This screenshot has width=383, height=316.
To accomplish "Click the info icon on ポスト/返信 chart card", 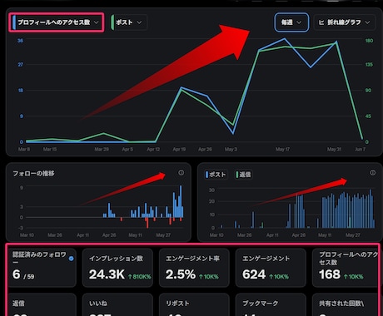I will 373,173.
